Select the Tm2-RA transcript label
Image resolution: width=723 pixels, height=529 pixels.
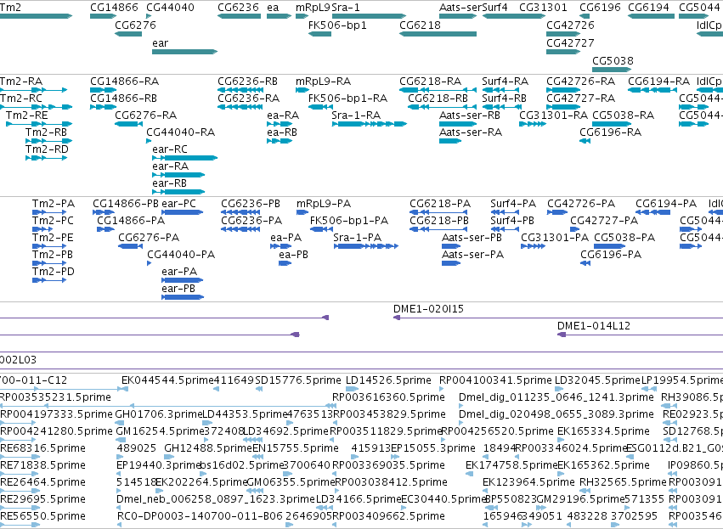click(x=21, y=82)
